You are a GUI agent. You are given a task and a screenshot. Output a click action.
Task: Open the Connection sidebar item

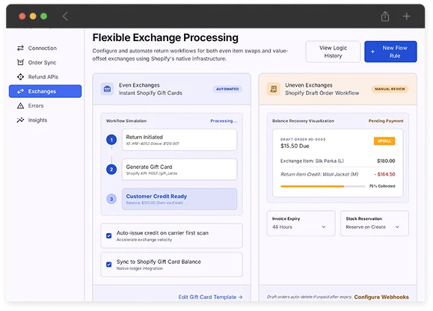pyautogui.click(x=45, y=48)
